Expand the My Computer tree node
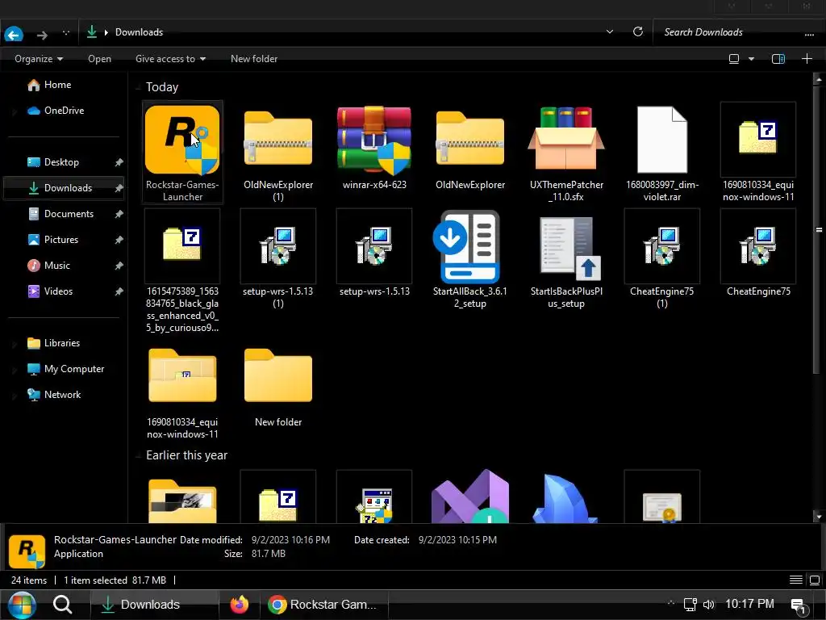This screenshot has width=826, height=620. (x=15, y=369)
